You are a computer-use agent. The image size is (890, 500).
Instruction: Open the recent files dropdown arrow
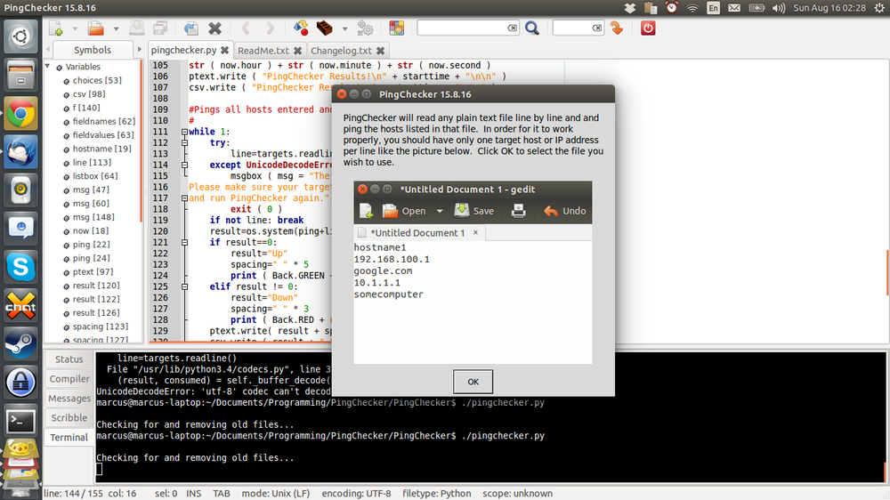tap(116, 28)
